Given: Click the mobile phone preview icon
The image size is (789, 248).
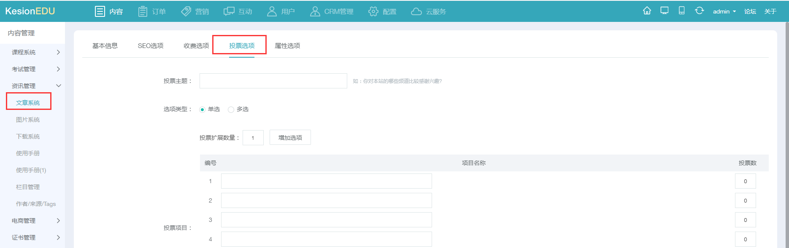Looking at the screenshot, I should (681, 11).
